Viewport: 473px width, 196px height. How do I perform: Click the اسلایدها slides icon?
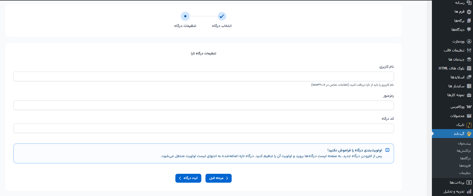click(469, 77)
